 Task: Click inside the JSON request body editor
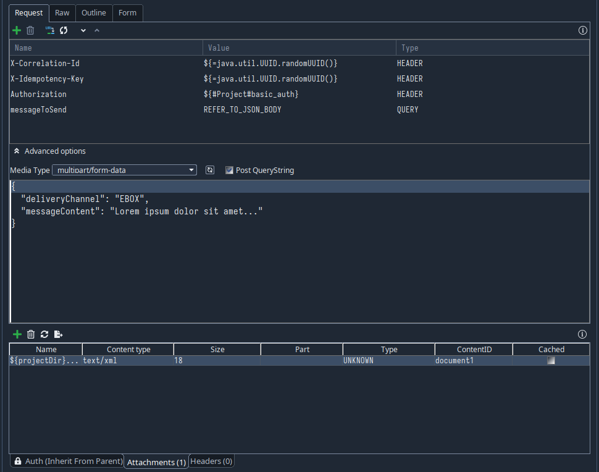click(296, 266)
